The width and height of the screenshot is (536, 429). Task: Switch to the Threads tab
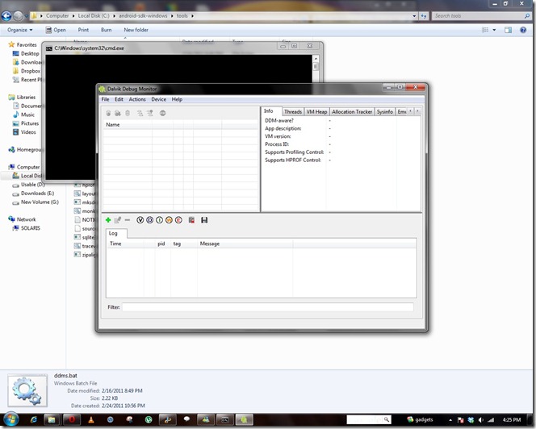(x=293, y=112)
